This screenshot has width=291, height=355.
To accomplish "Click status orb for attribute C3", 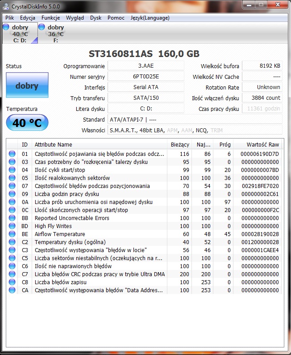I will point(12,250).
